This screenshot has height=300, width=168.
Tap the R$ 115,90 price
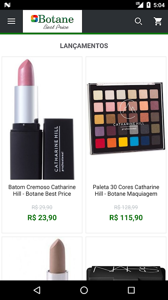click(126, 218)
